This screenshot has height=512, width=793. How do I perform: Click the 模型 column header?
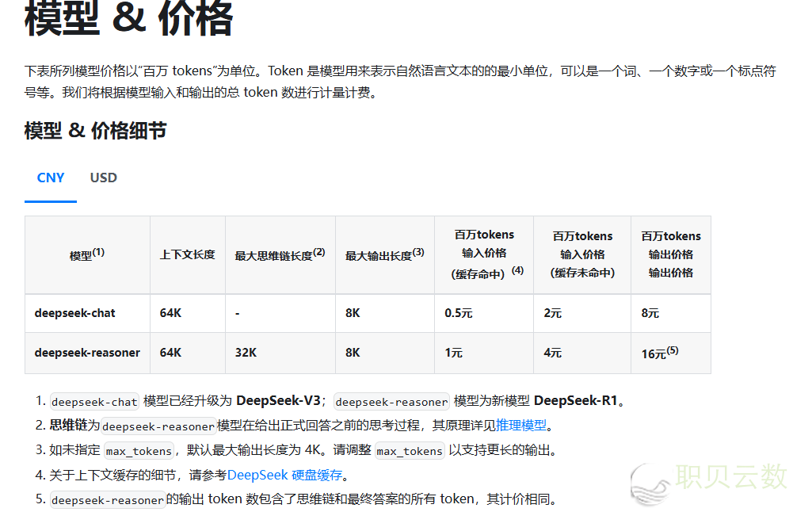tap(87, 255)
